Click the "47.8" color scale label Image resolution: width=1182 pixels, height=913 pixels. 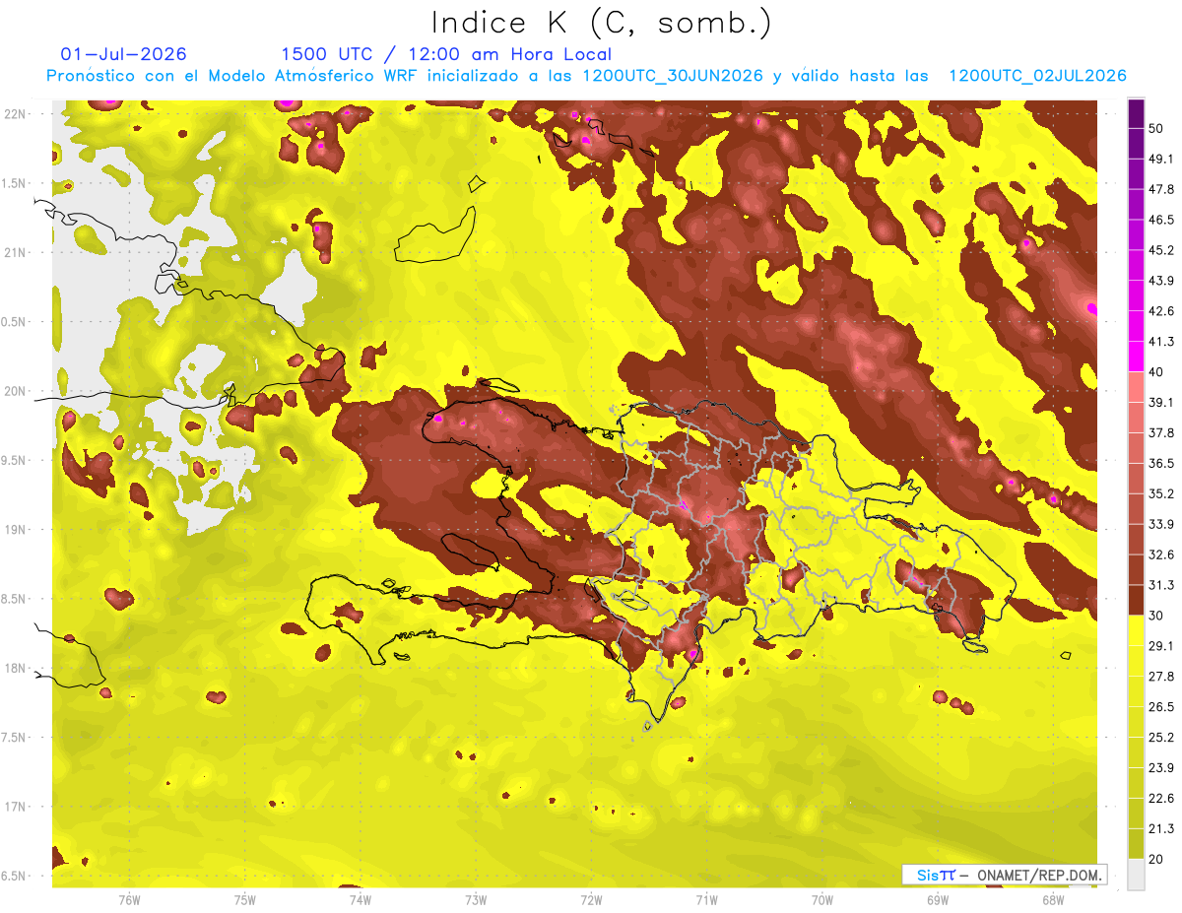coord(1162,189)
